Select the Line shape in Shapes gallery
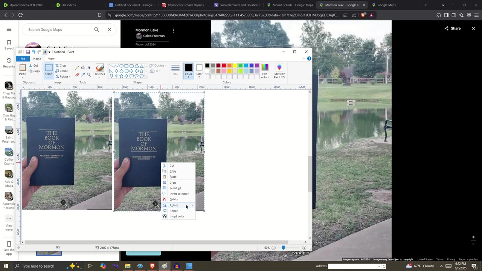 point(111,66)
